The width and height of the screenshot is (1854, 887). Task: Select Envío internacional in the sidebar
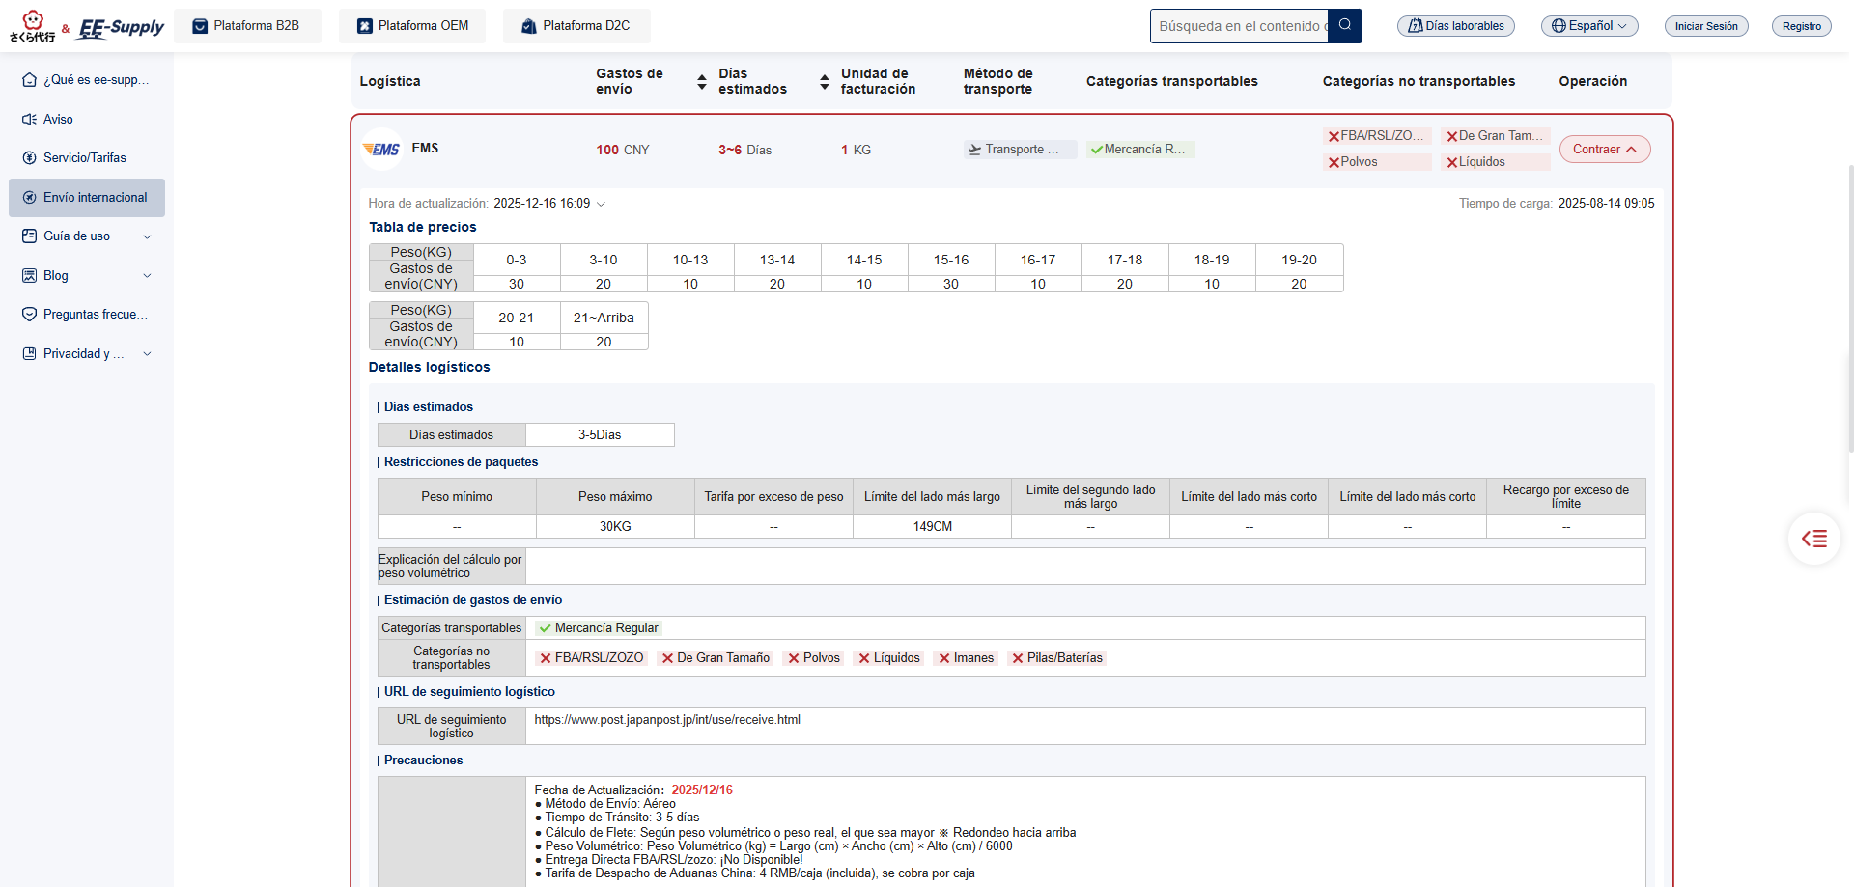[x=87, y=197]
